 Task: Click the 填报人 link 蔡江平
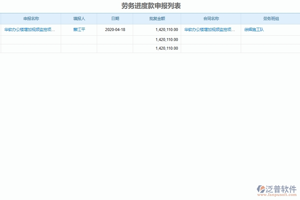[x=79, y=29]
